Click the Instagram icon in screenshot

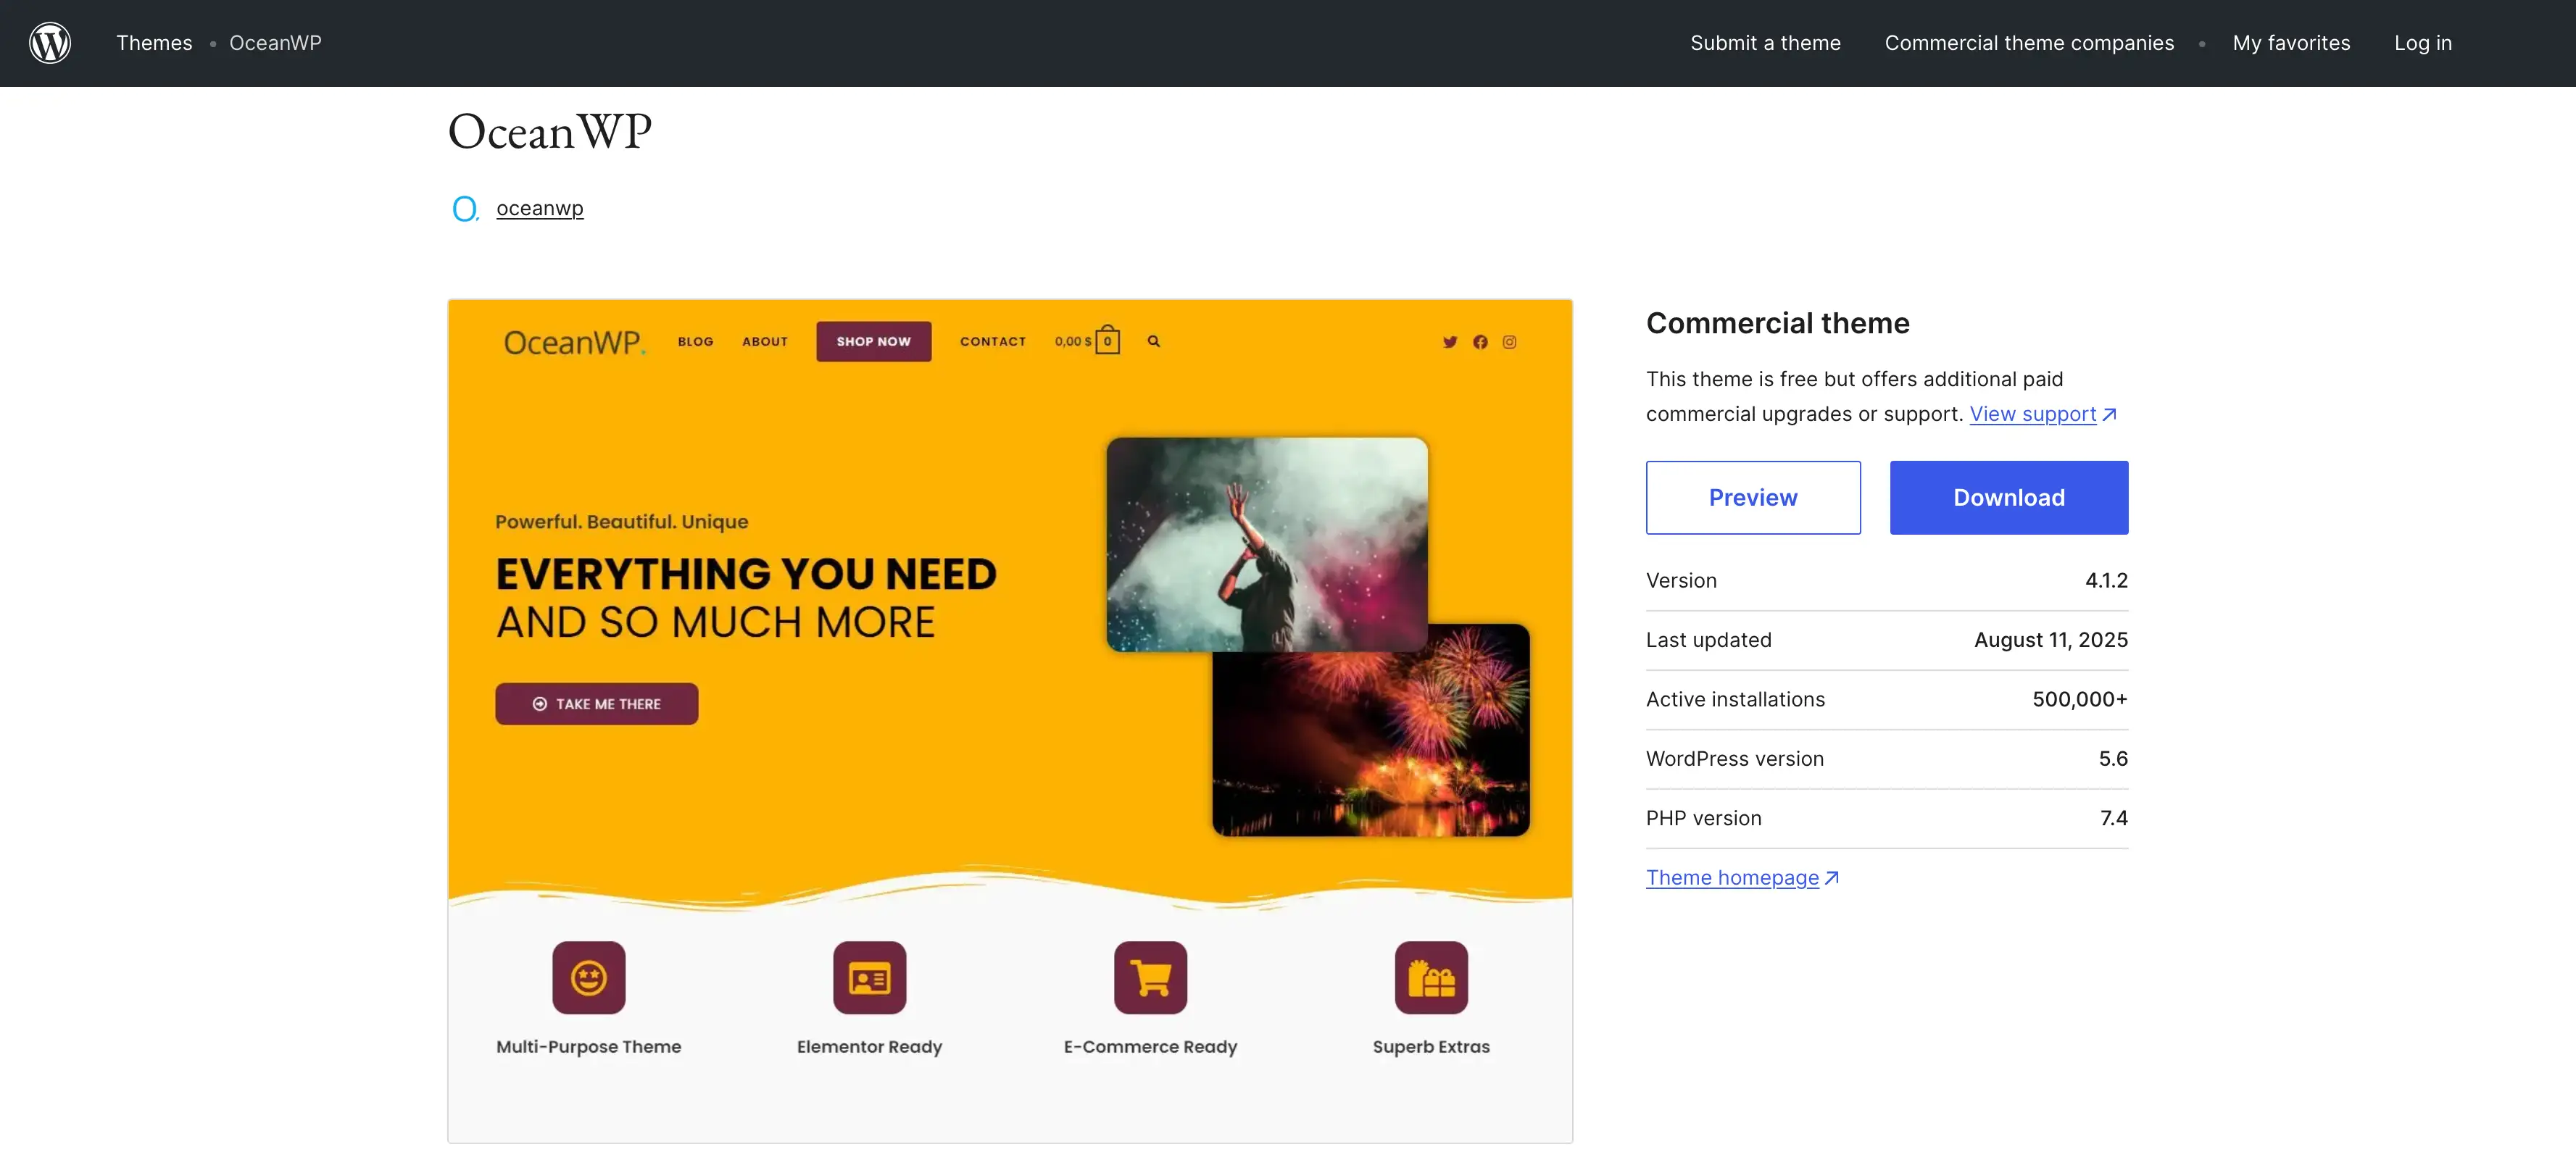[x=1509, y=342]
